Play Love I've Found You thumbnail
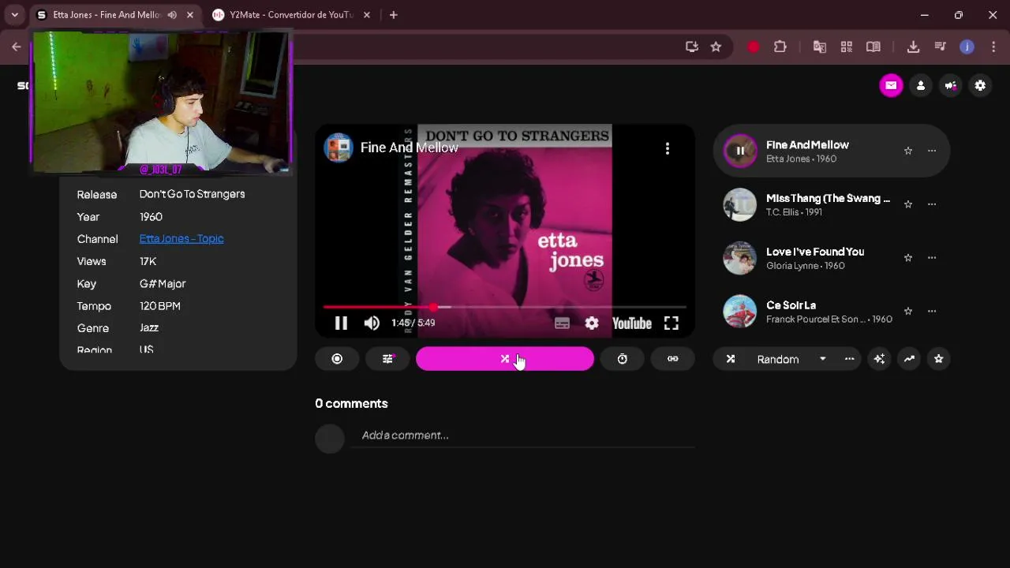The image size is (1010, 568). pyautogui.click(x=740, y=258)
